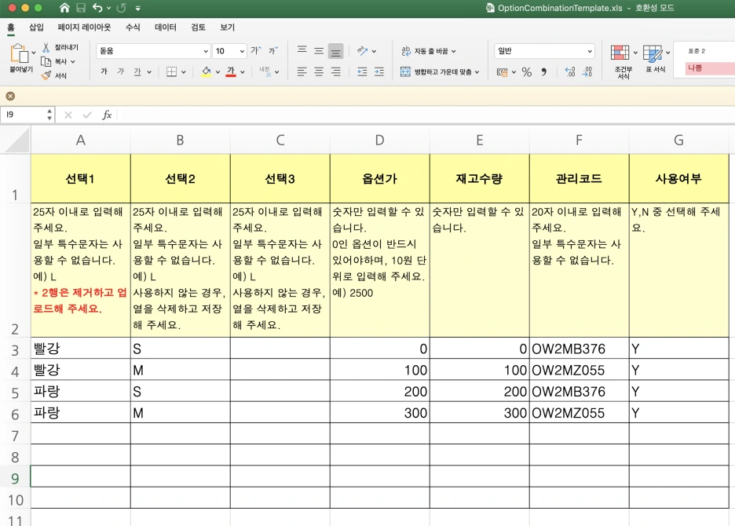
Task: Open Conditional Formatting 조건부 서식
Action: point(623,61)
